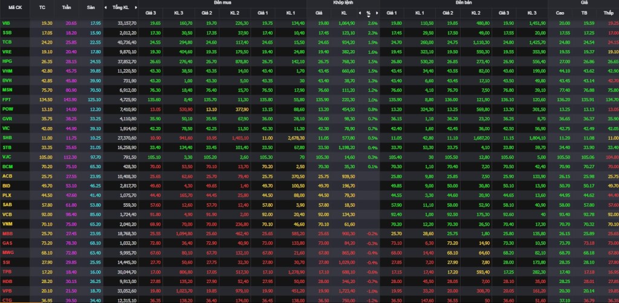This screenshot has width=619, height=303.
Task: Click FPT high price 136.20
Action: pyautogui.click(x=563, y=100)
